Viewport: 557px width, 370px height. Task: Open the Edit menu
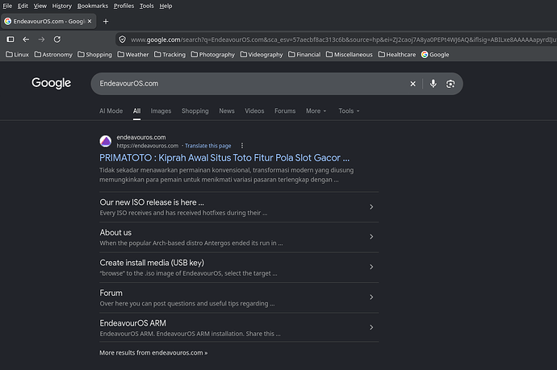23,6
